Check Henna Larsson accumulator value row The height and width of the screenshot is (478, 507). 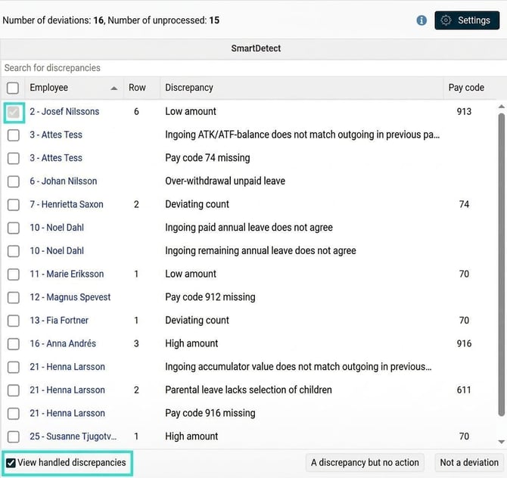coord(14,367)
